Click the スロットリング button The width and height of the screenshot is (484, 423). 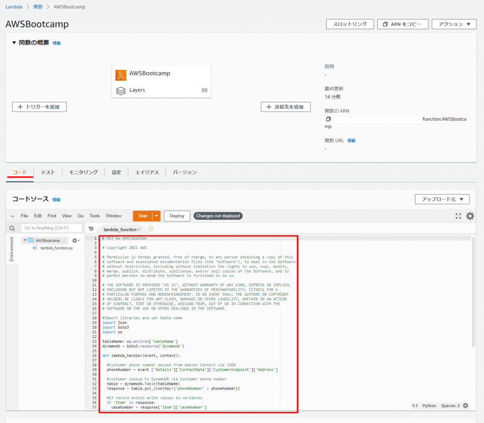coord(350,24)
